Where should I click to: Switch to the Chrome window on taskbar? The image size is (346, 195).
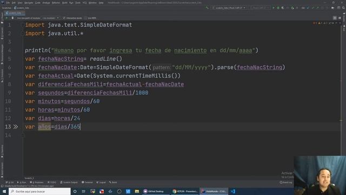pos(185,191)
